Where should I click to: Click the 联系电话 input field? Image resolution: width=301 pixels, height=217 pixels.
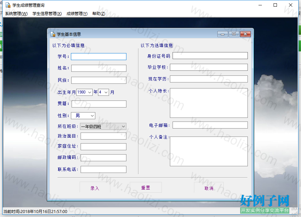point(103,170)
